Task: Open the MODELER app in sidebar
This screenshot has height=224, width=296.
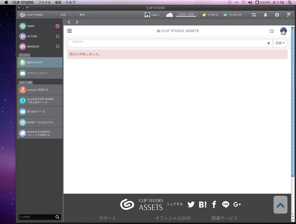Action: 23,46
